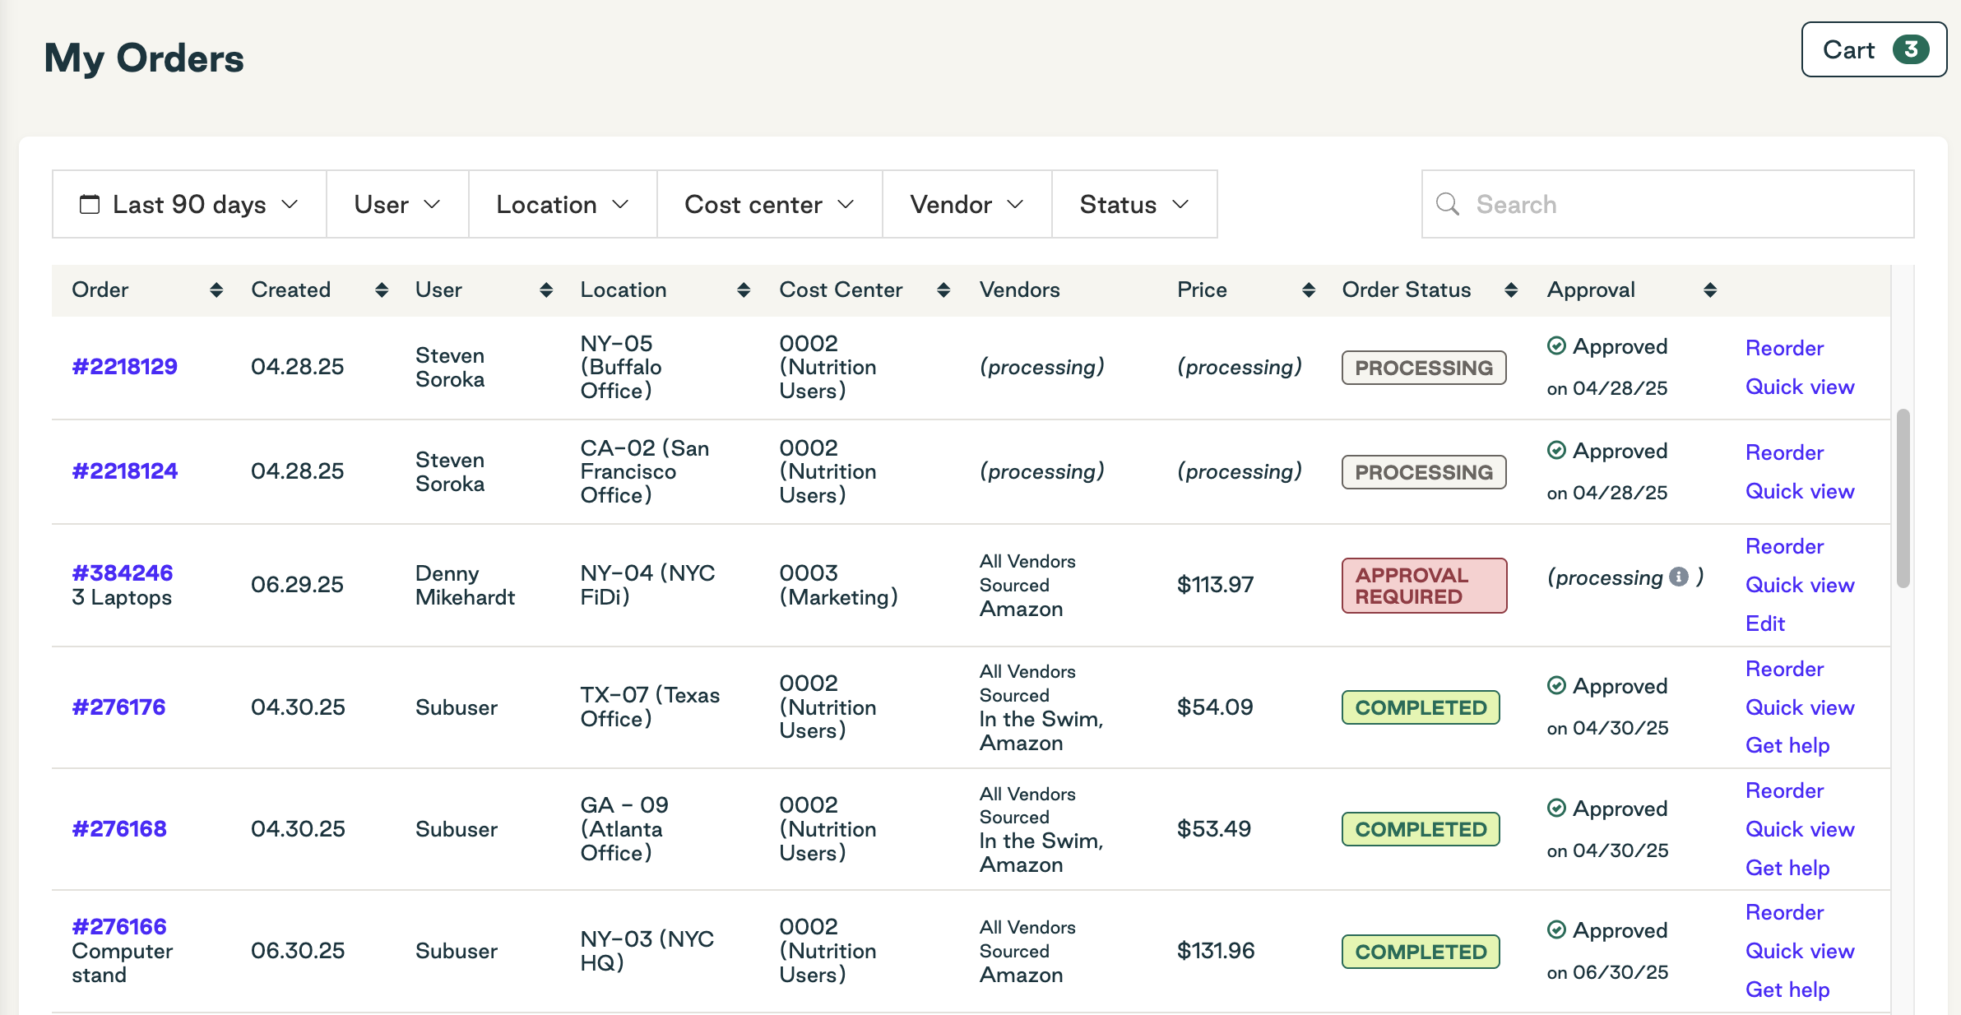Expand the Cost center filter
This screenshot has height=1015, width=1961.
pos(768,203)
